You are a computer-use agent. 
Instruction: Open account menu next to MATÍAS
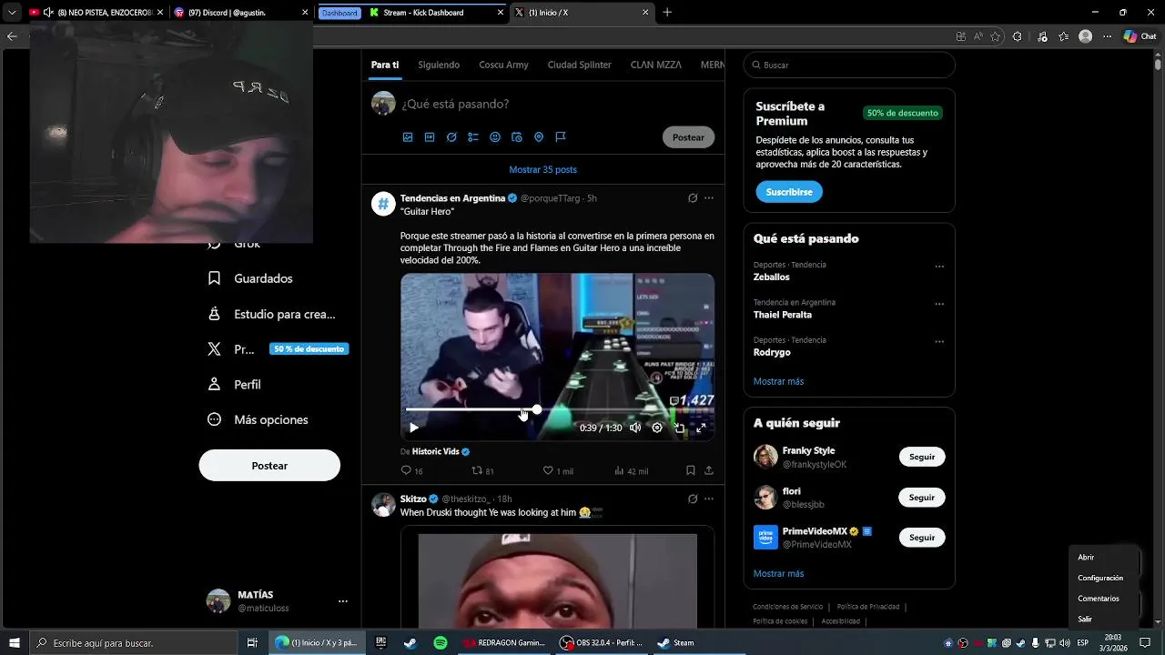(343, 601)
